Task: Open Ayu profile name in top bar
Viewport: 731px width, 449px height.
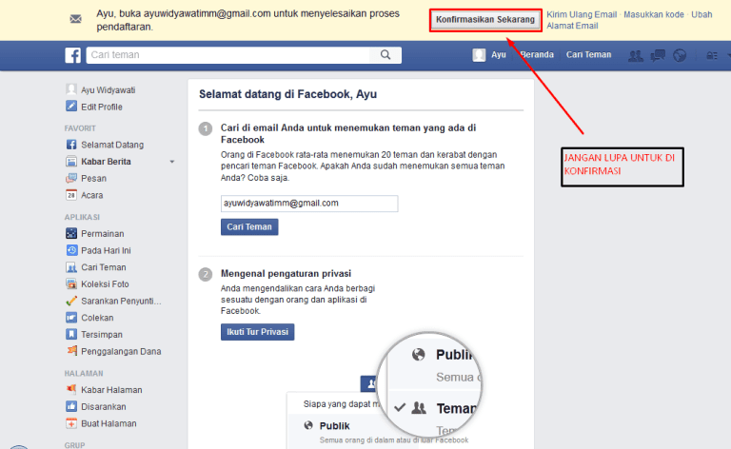Action: point(499,54)
